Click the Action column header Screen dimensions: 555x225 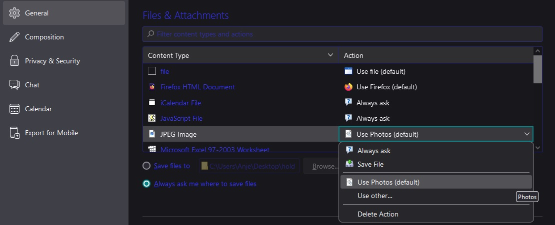[435, 55]
